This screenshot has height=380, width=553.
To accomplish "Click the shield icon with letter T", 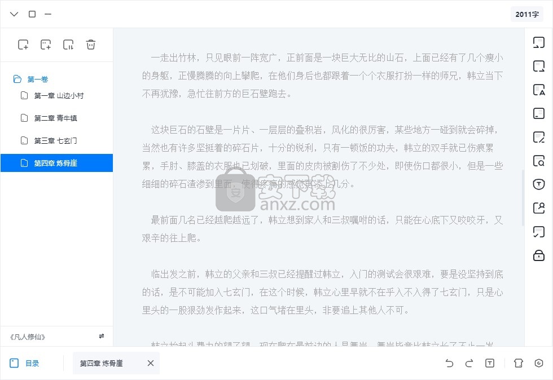I will pos(538,184).
